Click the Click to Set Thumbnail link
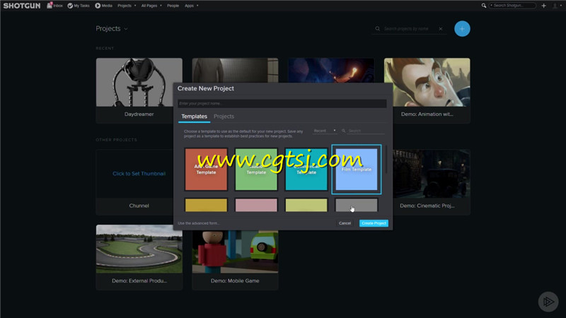The width and height of the screenshot is (566, 318). click(x=139, y=173)
